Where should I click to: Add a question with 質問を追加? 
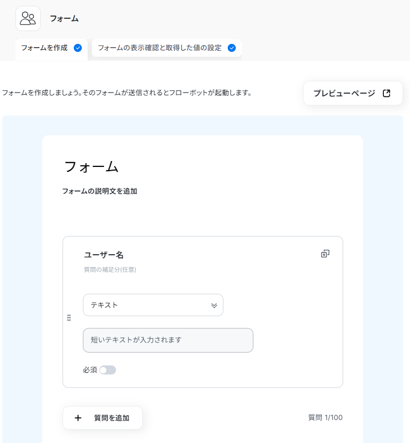(103, 418)
